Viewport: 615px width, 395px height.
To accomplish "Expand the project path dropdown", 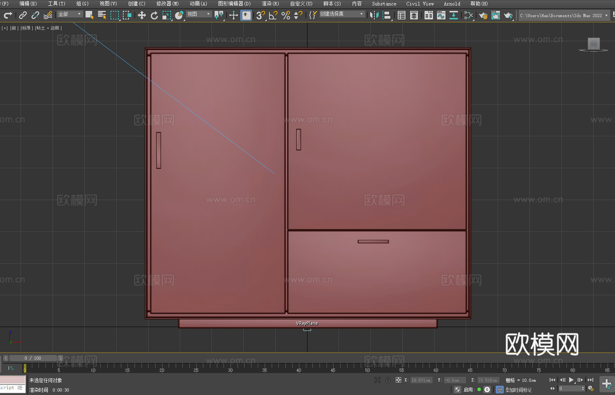I will [606, 16].
